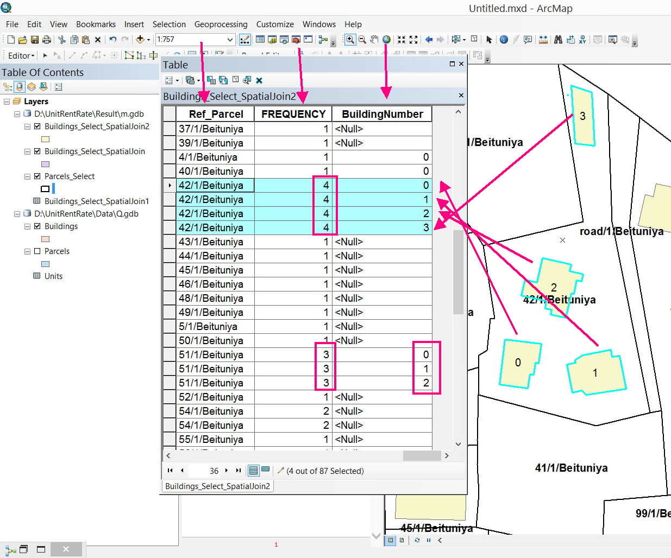Open the Add Data button
Image resolution: width=671 pixels, height=558 pixels.
click(140, 40)
